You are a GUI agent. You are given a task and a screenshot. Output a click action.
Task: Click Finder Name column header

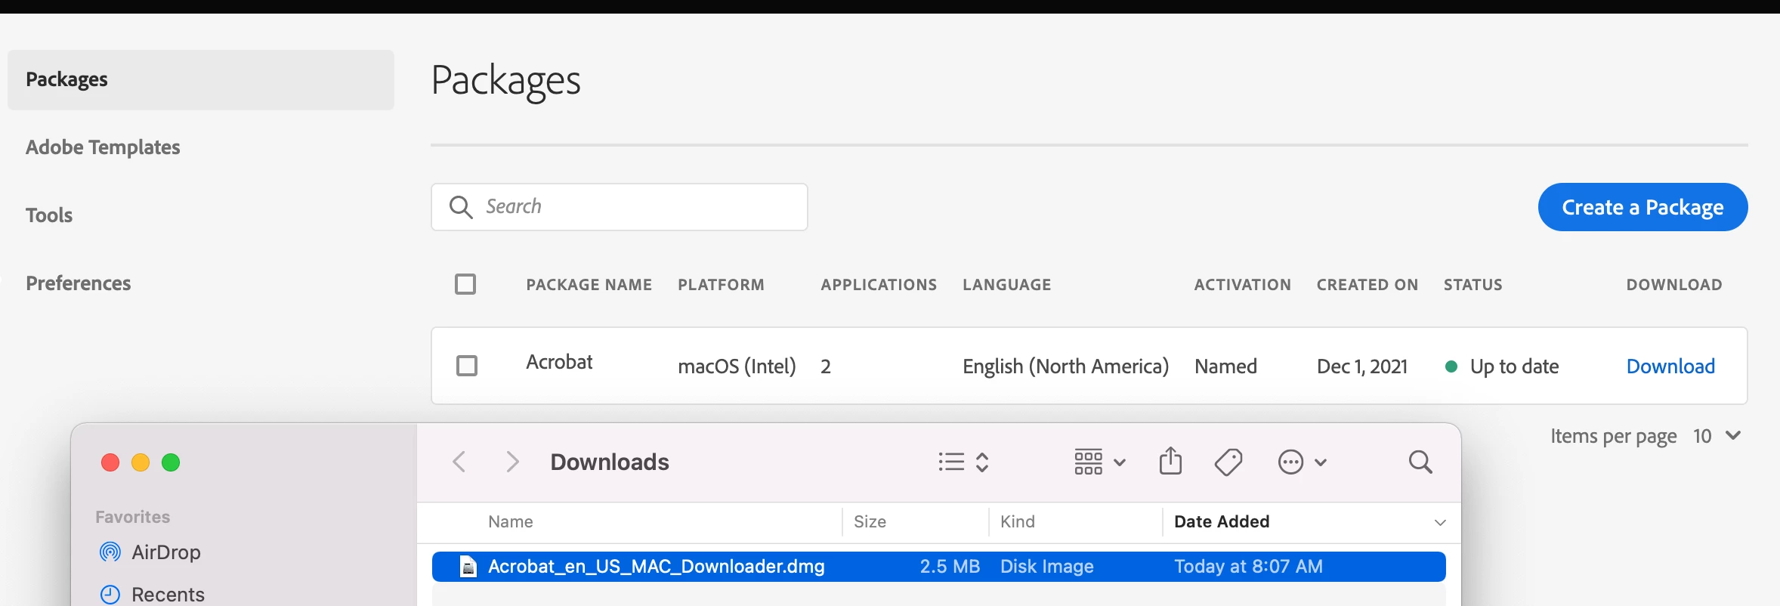click(511, 522)
